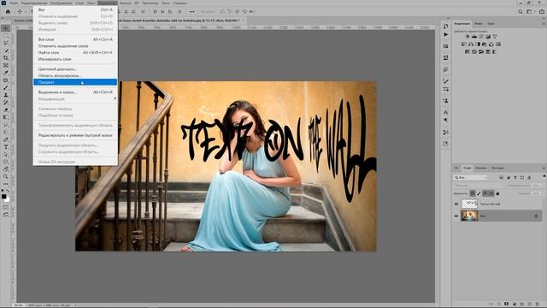Viewport: 547px width, 308px height.
Task: Select the Horizontal Type tool
Action: click(x=6, y=147)
